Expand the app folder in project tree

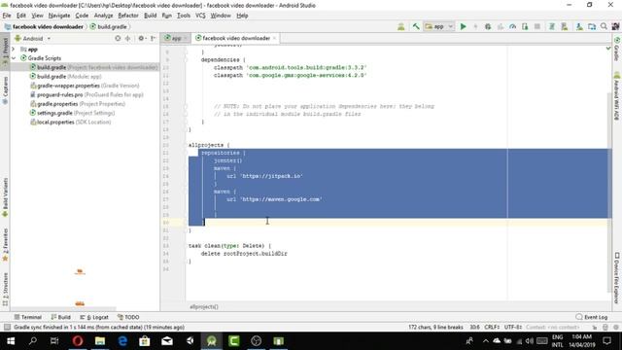point(14,50)
